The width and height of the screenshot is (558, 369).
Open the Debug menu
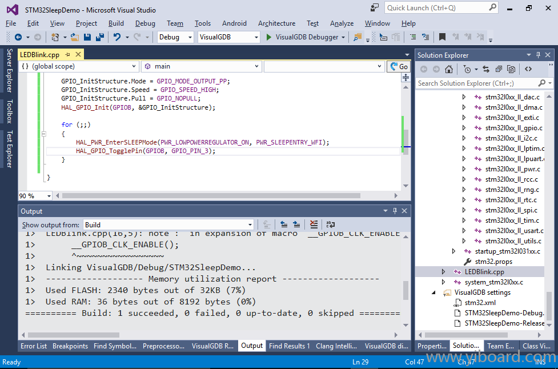(145, 23)
